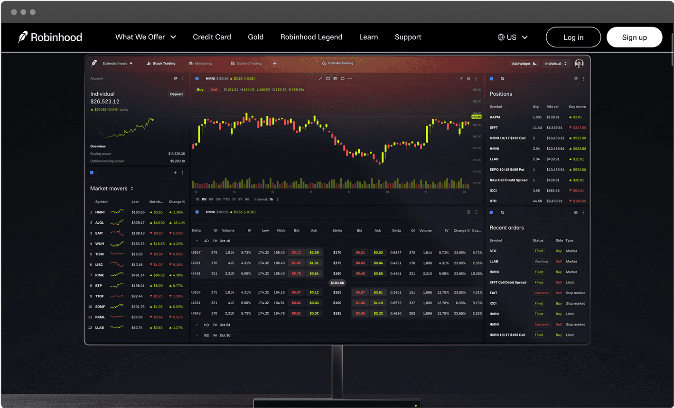674x408 pixels.
Task: Click the blue link square in Recent orders widget
Action: point(492,212)
